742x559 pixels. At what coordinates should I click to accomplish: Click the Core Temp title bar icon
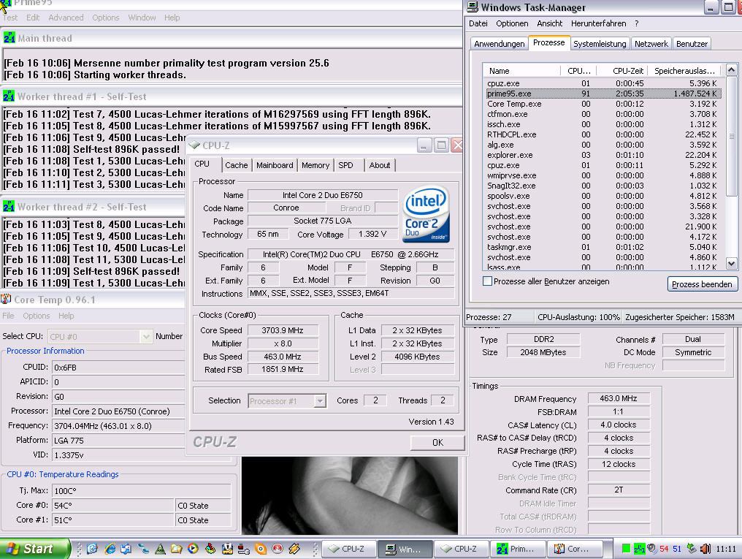click(6, 299)
